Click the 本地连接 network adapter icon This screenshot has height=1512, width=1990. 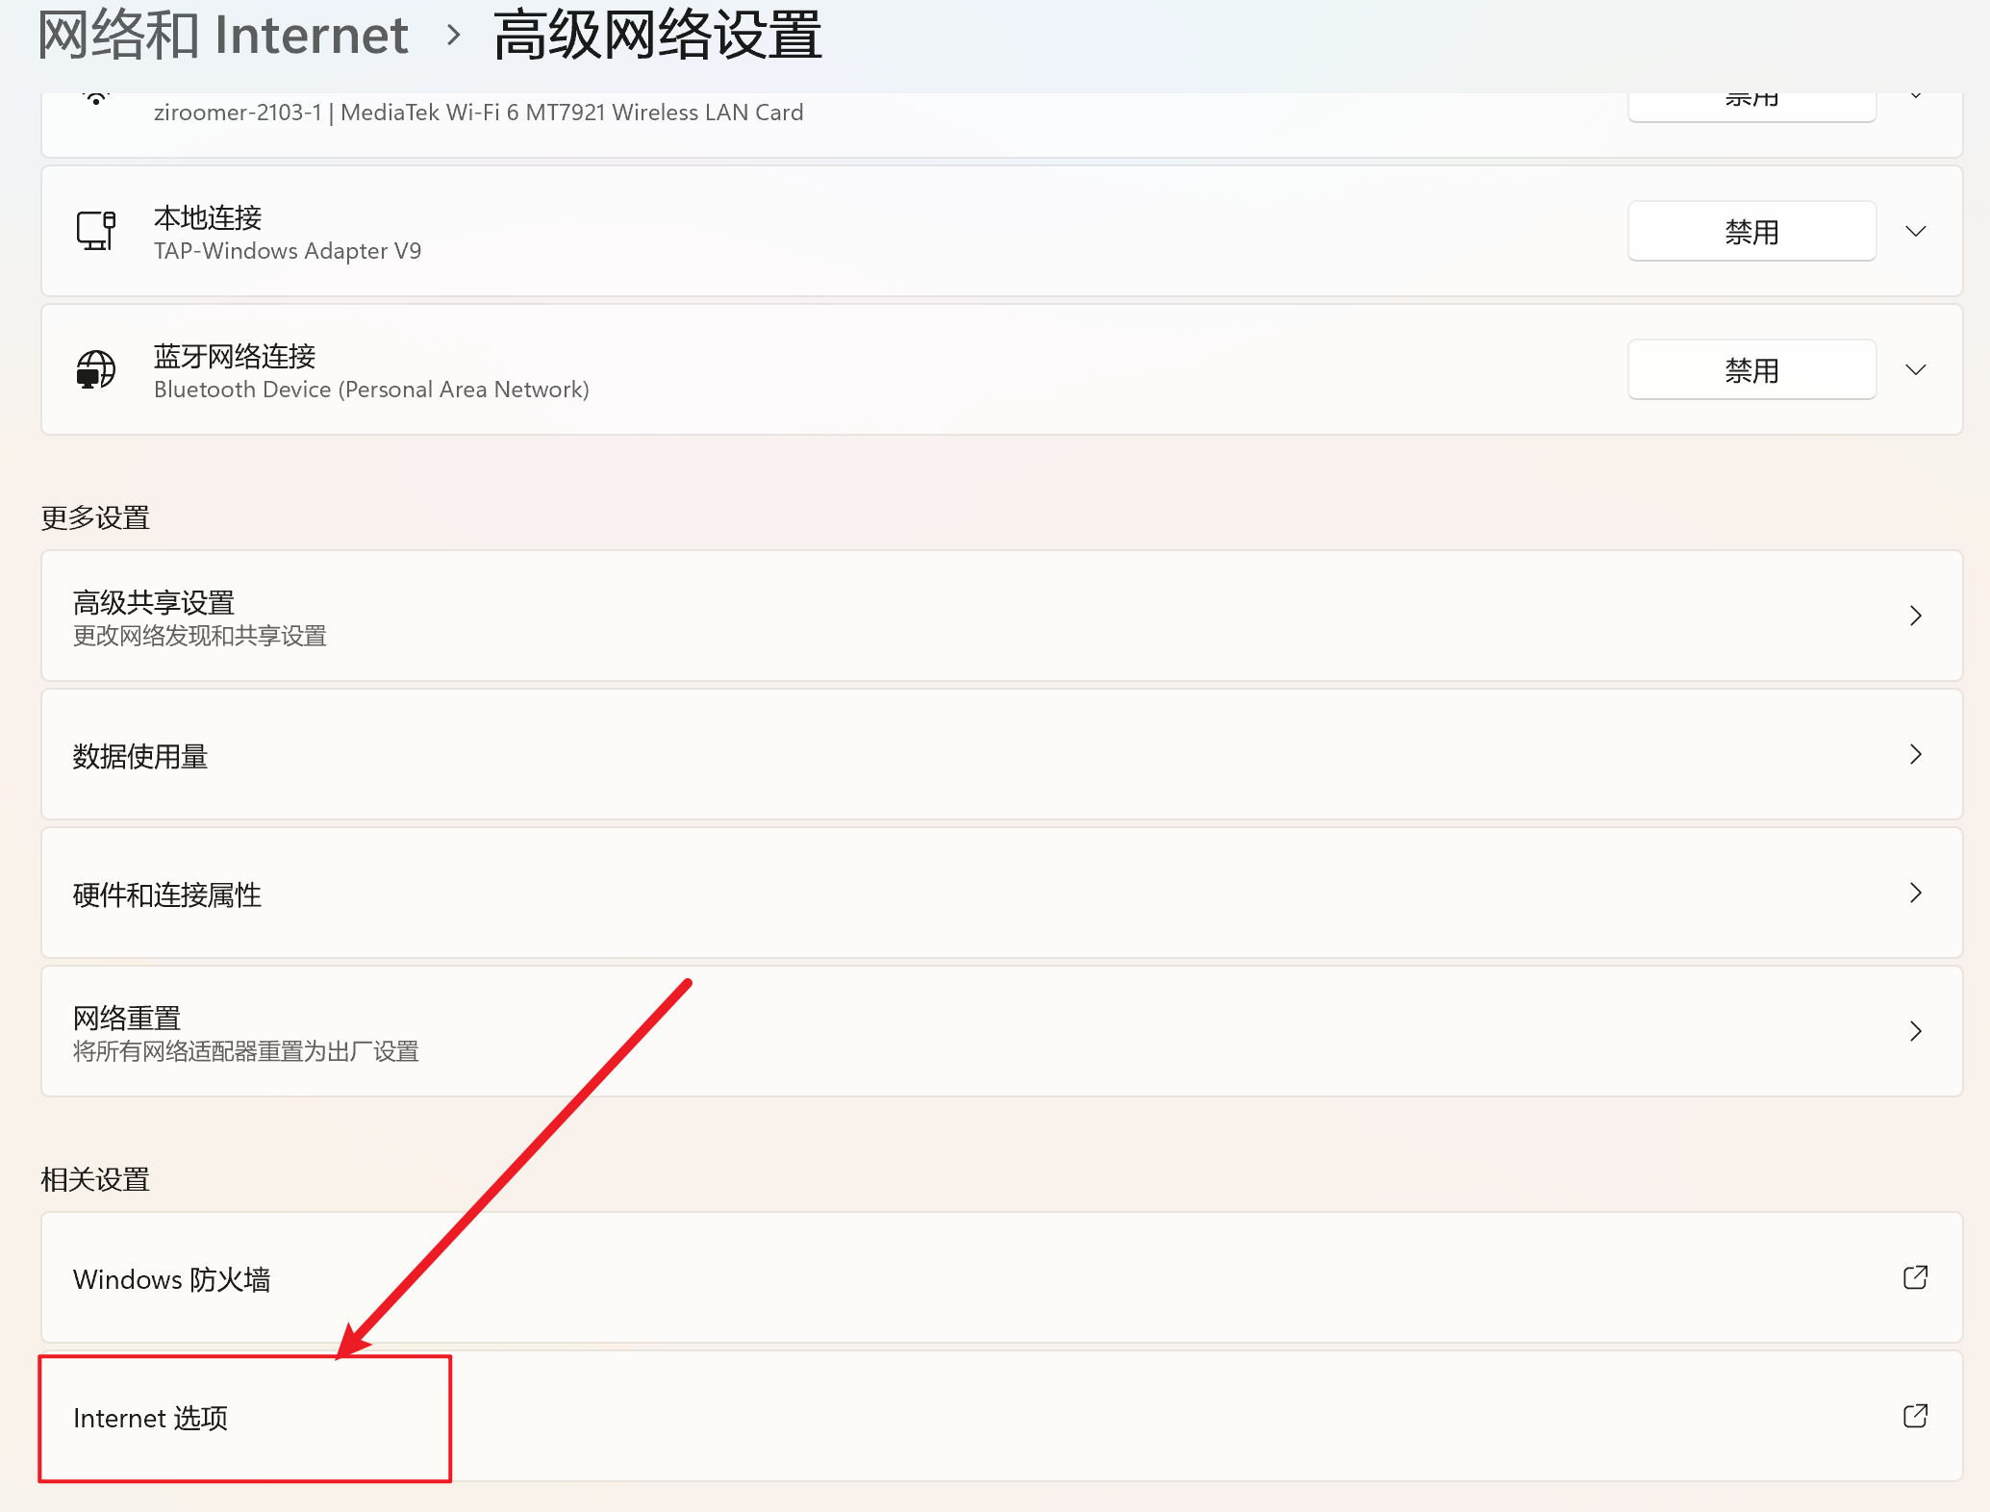click(x=95, y=231)
